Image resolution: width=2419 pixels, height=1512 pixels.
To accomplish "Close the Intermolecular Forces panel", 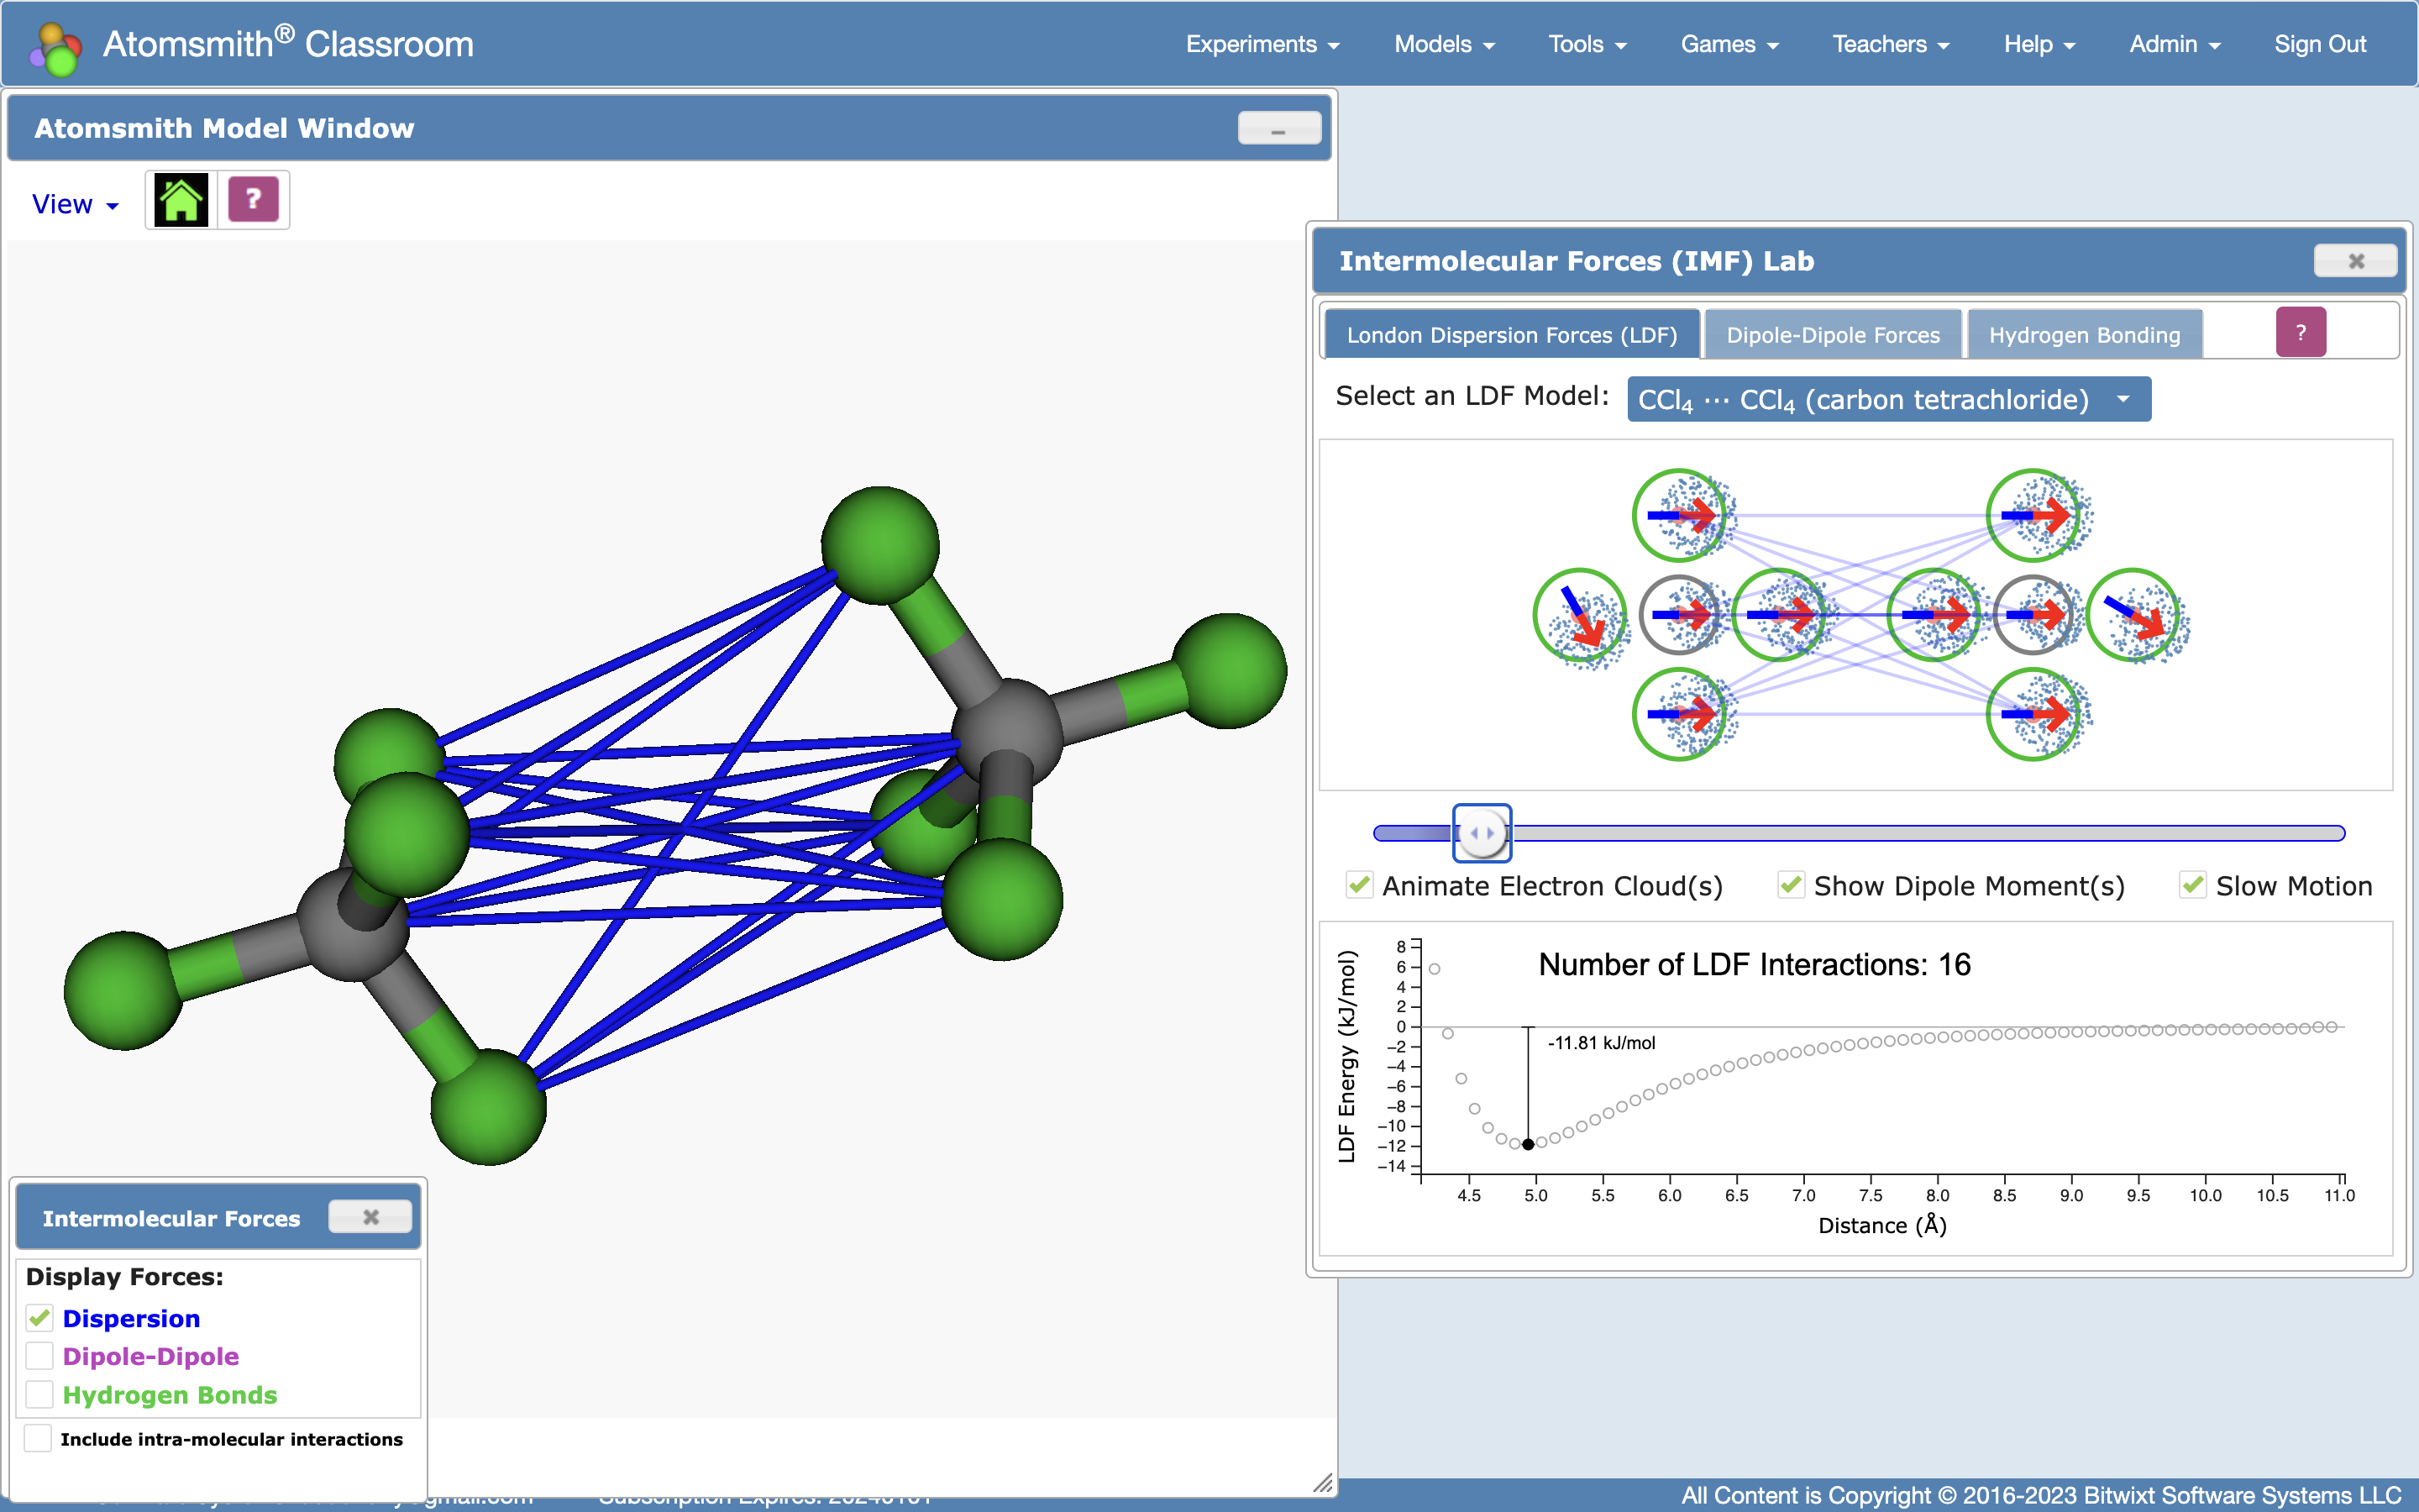I will pyautogui.click(x=370, y=1217).
